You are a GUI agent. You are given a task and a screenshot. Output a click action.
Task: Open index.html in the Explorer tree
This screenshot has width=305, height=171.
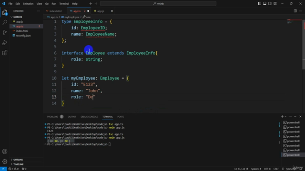[26, 31]
